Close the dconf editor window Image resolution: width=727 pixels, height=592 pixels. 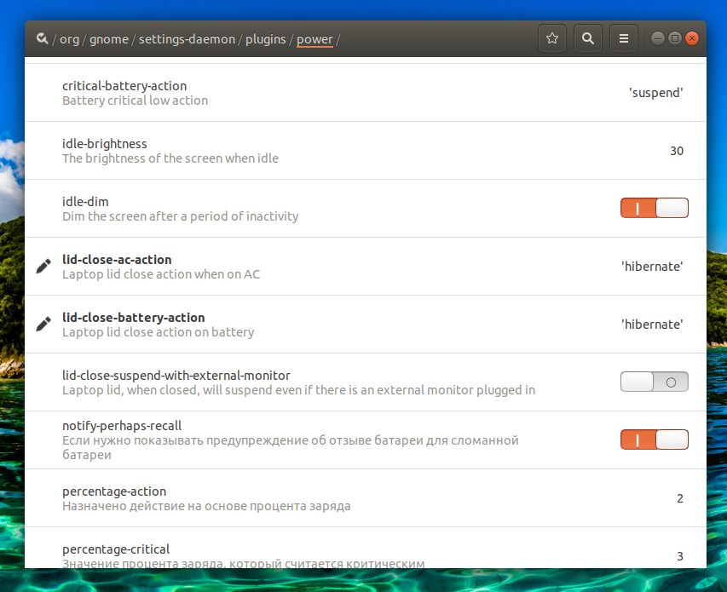pos(692,38)
